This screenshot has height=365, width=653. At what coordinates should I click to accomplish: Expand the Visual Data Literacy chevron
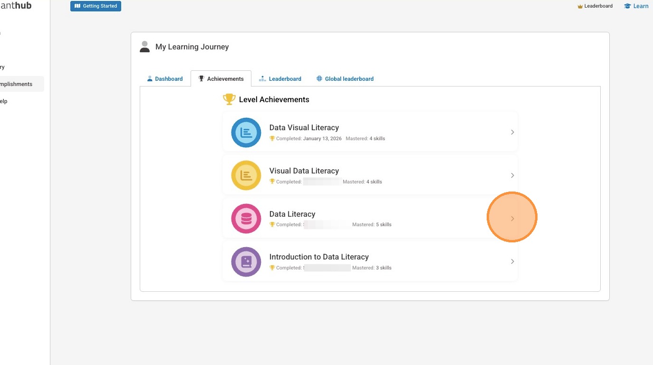click(x=512, y=175)
